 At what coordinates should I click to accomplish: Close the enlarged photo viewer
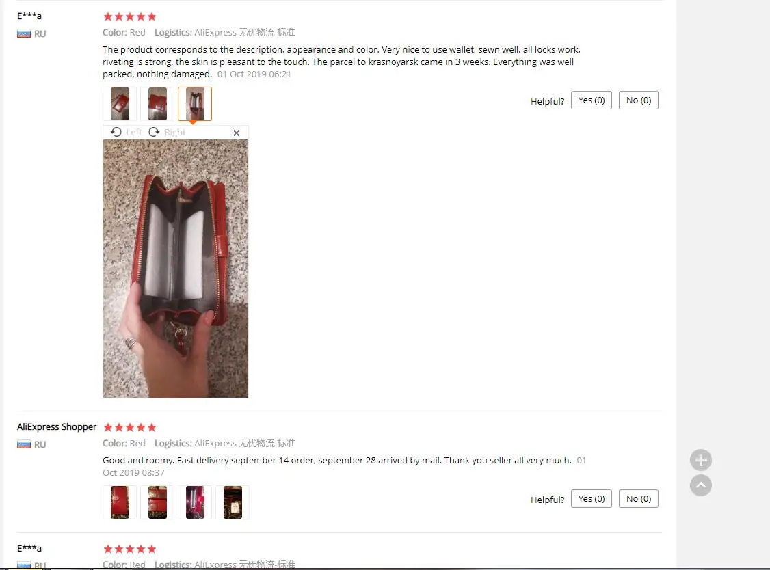(236, 133)
